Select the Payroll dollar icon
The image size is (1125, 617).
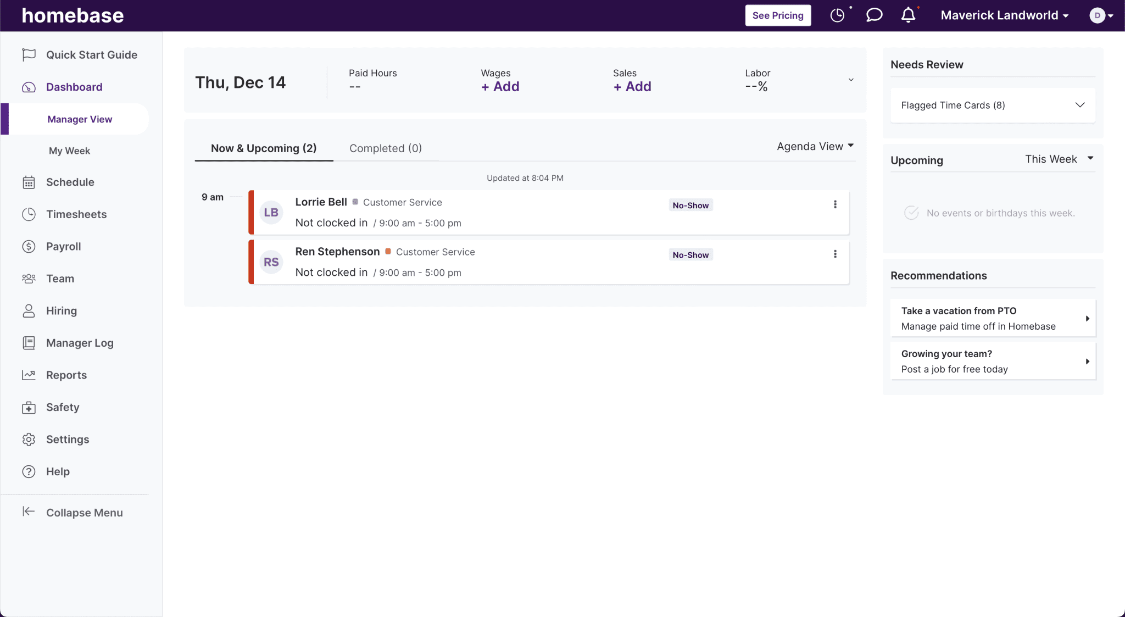click(29, 246)
